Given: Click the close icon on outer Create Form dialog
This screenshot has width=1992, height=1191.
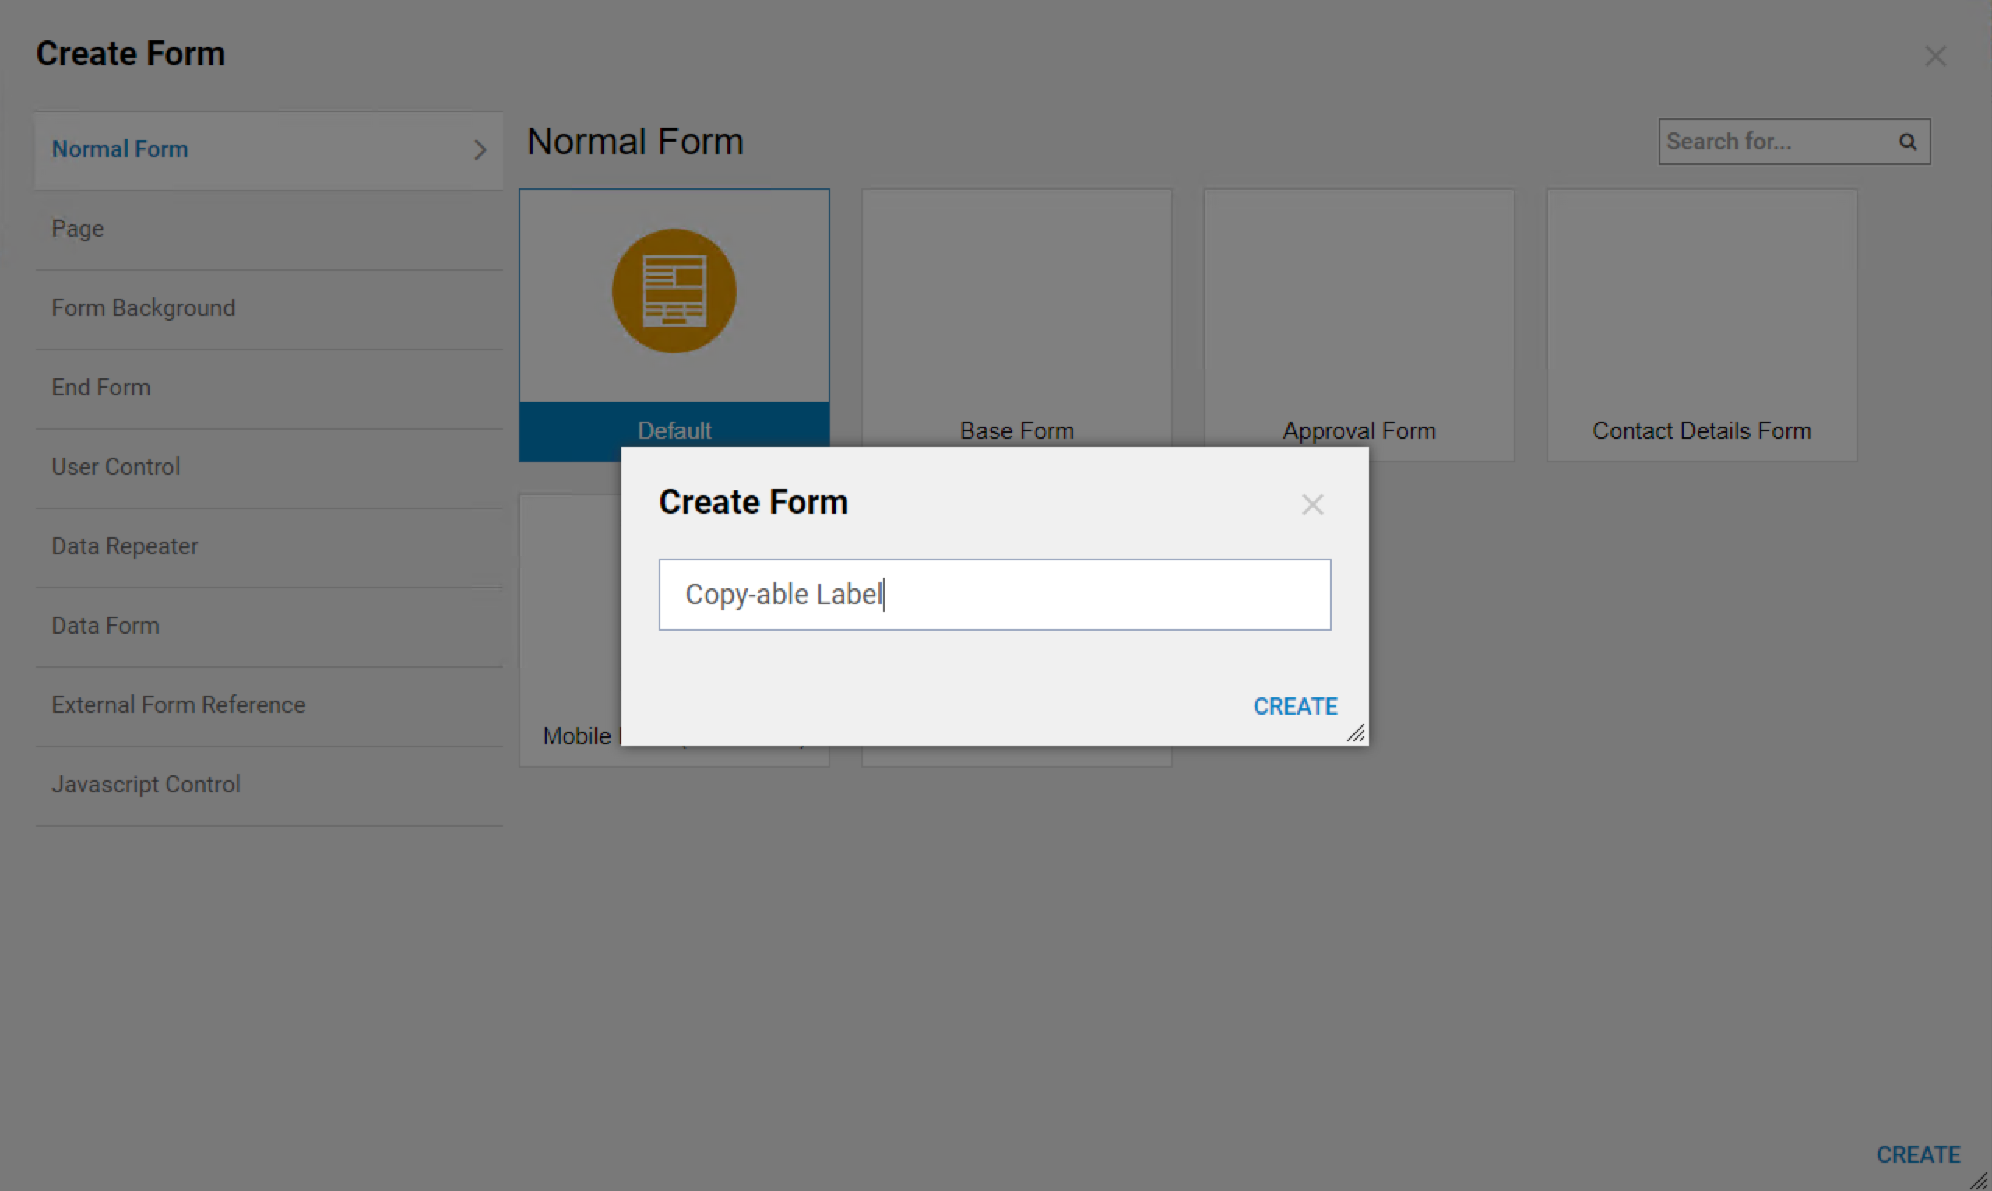Looking at the screenshot, I should pyautogui.click(x=1937, y=55).
